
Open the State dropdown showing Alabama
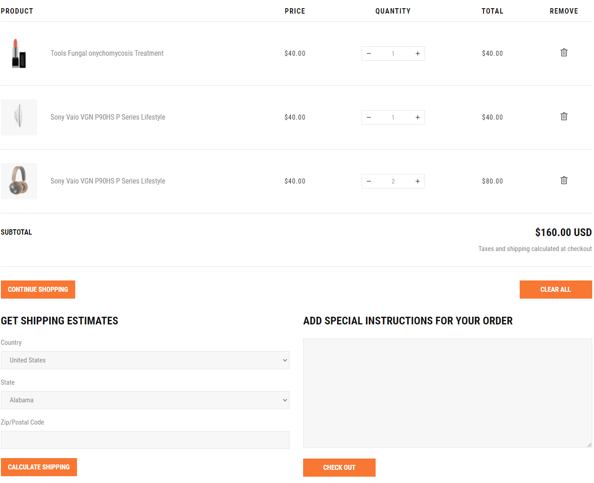tap(145, 400)
